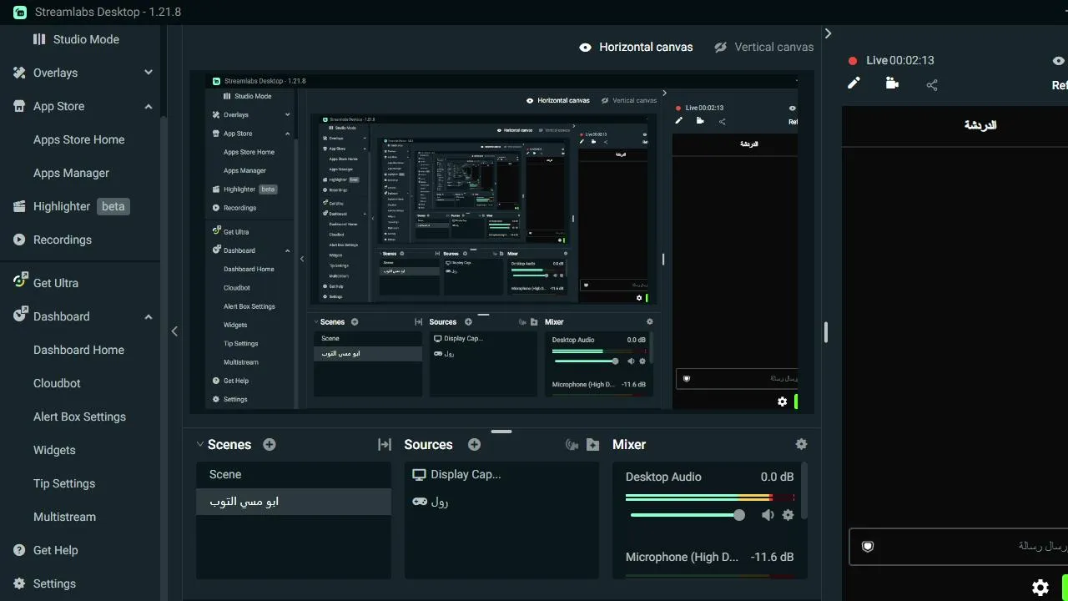Open Settings via the sidebar gear icon

[19, 583]
